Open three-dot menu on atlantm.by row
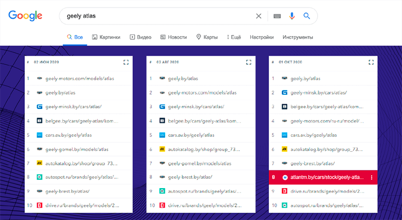This screenshot has width=402, height=220. pyautogui.click(x=371, y=177)
